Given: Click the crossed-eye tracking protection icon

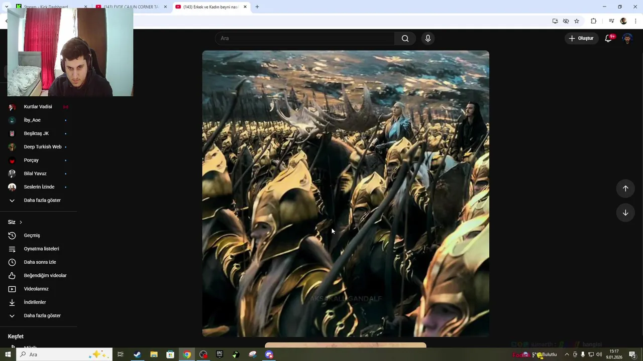Looking at the screenshot, I should (x=566, y=21).
